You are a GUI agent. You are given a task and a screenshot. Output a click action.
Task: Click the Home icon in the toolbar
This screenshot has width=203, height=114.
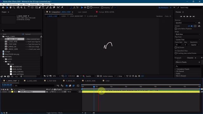(x=3, y=8)
